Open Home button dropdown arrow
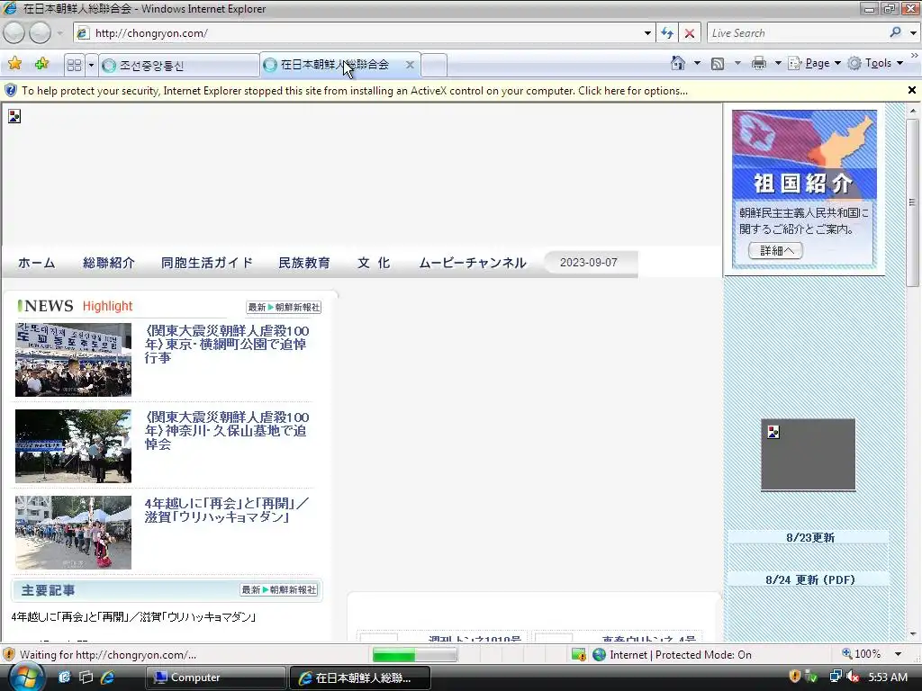Image resolution: width=922 pixels, height=691 pixels. (697, 63)
